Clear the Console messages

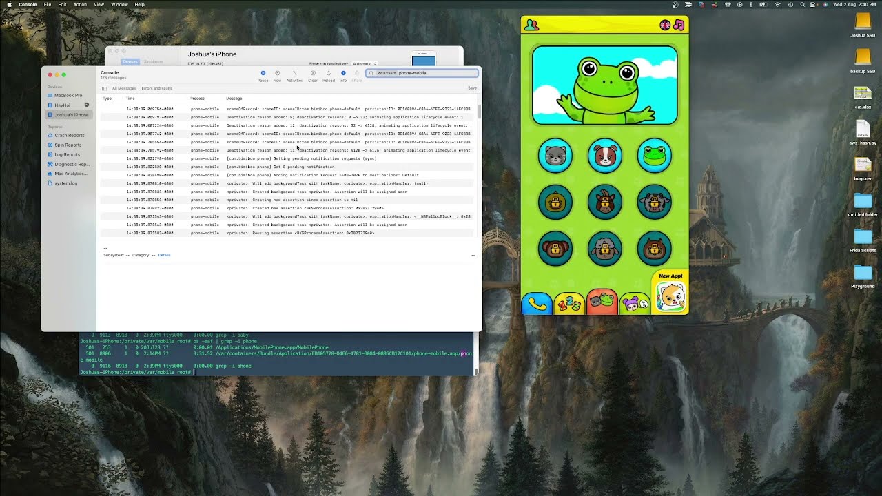pos(313,76)
